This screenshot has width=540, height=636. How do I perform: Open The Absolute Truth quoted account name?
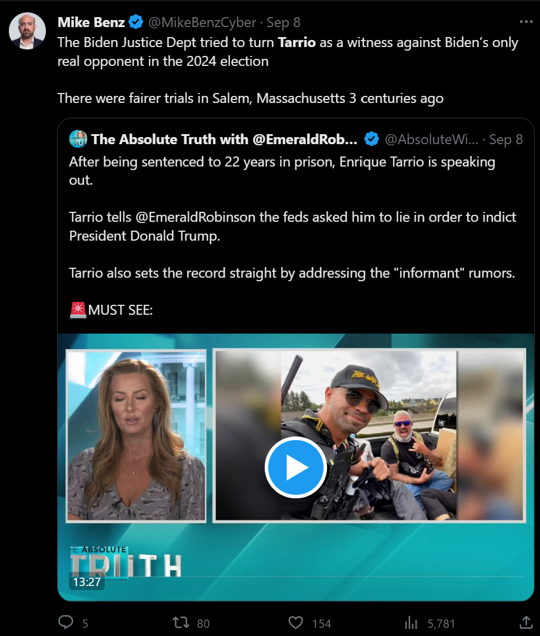(224, 139)
